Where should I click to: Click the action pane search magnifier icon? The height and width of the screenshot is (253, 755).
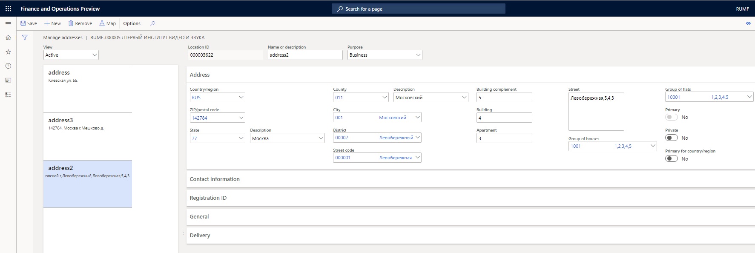pyautogui.click(x=153, y=23)
